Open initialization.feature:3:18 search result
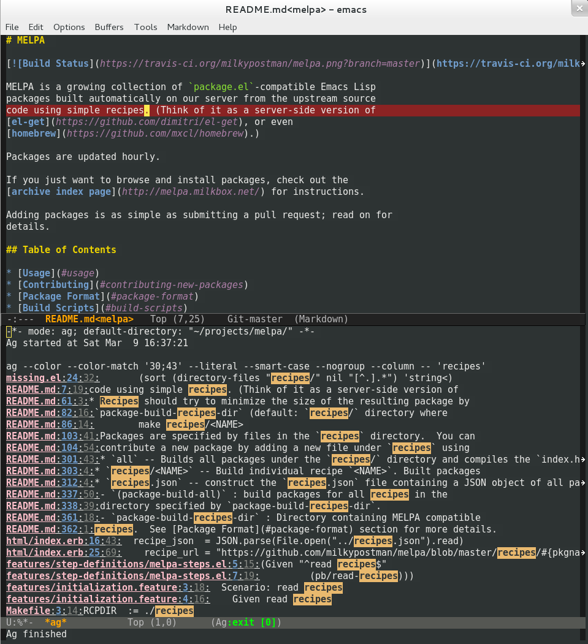 108,588
